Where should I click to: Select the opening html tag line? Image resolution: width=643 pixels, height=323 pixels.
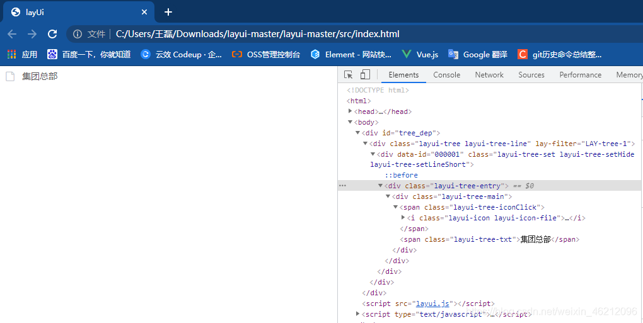click(x=359, y=101)
